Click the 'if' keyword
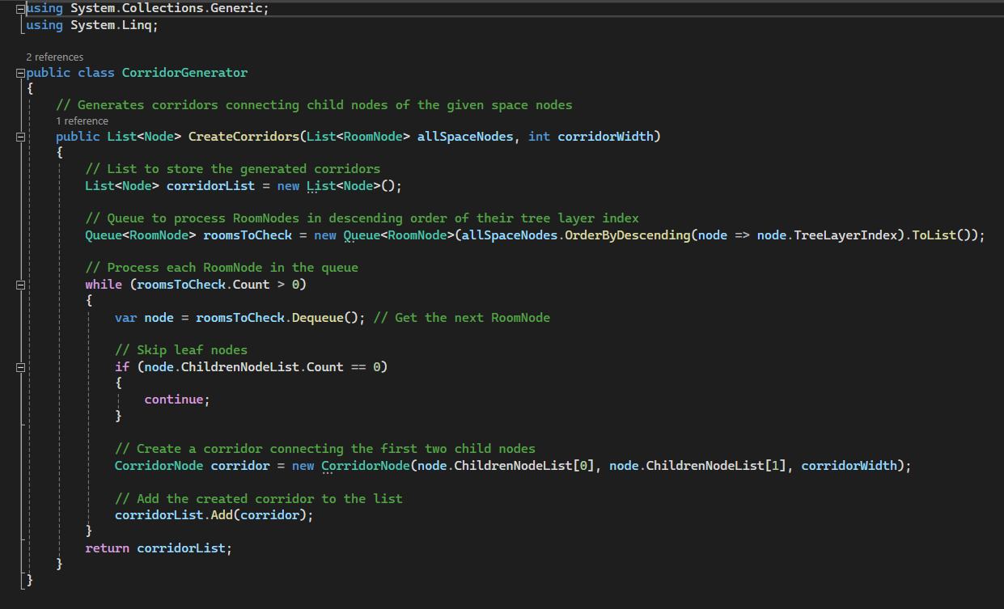 [x=122, y=367]
